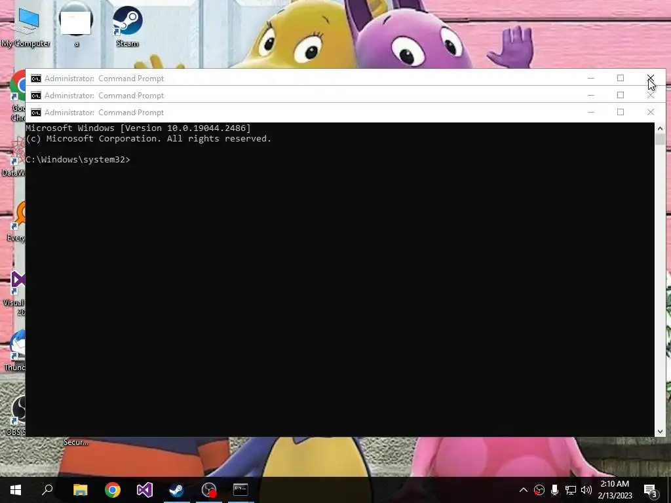Click the title text of topmost Command Prompt
Screen dimensions: 671x503
[104, 79]
